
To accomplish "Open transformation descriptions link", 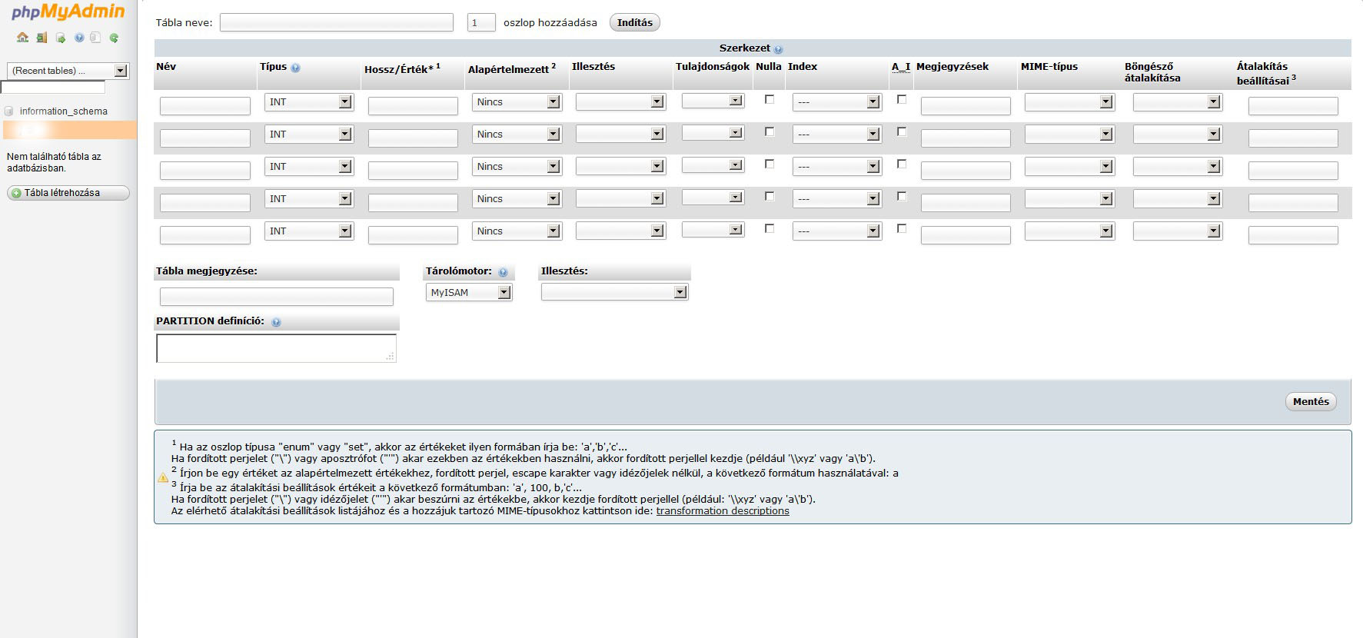I will coord(723,511).
